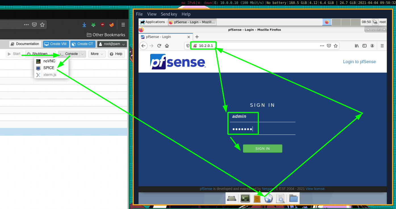Screen dimensions: 396x209
Task: Click root user label in VM panel
Action: tap(383, 22)
